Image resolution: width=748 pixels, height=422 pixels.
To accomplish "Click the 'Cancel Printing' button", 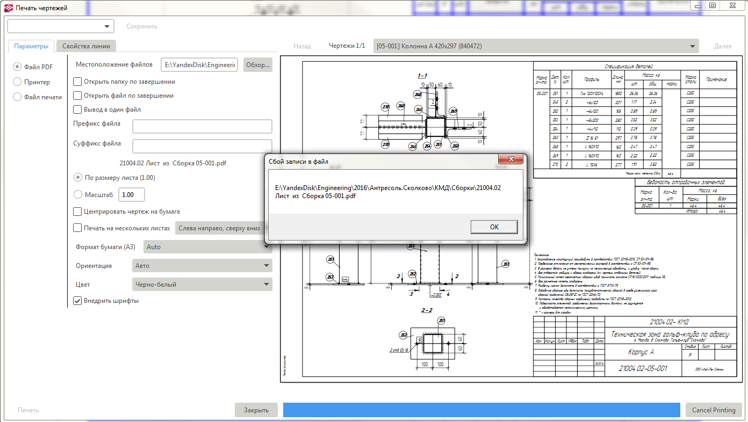I will [x=713, y=410].
